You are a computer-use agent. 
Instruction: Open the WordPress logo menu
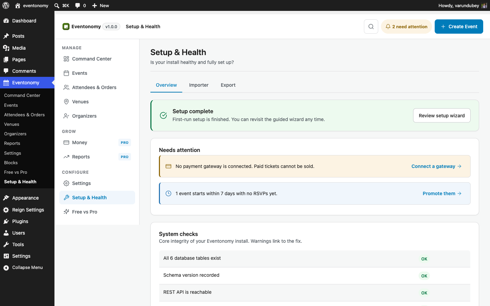tap(6, 5)
